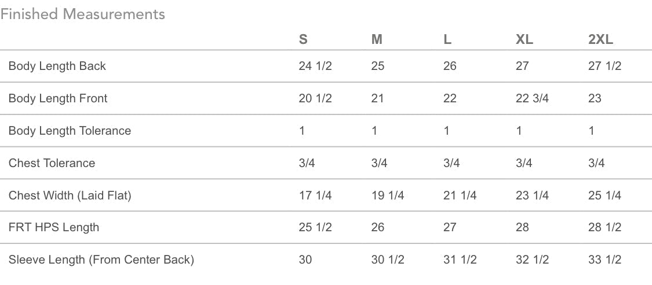This screenshot has width=652, height=285.
Task: Select the 17 1/4 chest width value
Action: tap(315, 195)
